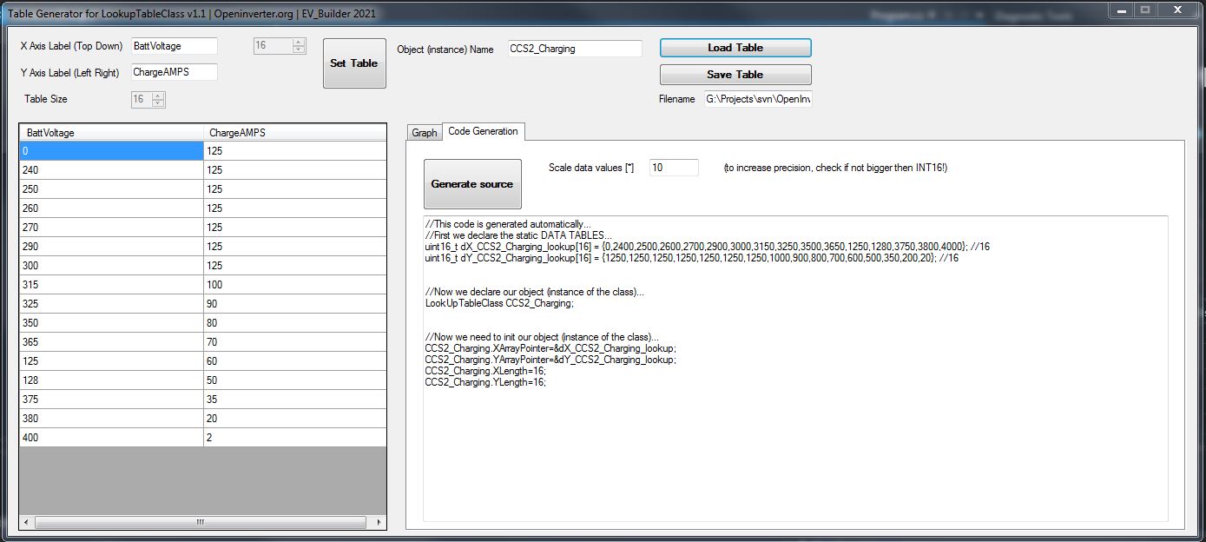This screenshot has width=1206, height=542.
Task: Click the Generate source button
Action: point(472,184)
